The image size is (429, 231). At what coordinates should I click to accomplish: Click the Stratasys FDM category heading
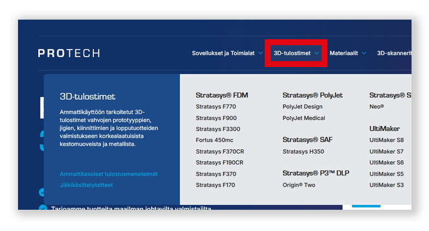[x=222, y=95]
